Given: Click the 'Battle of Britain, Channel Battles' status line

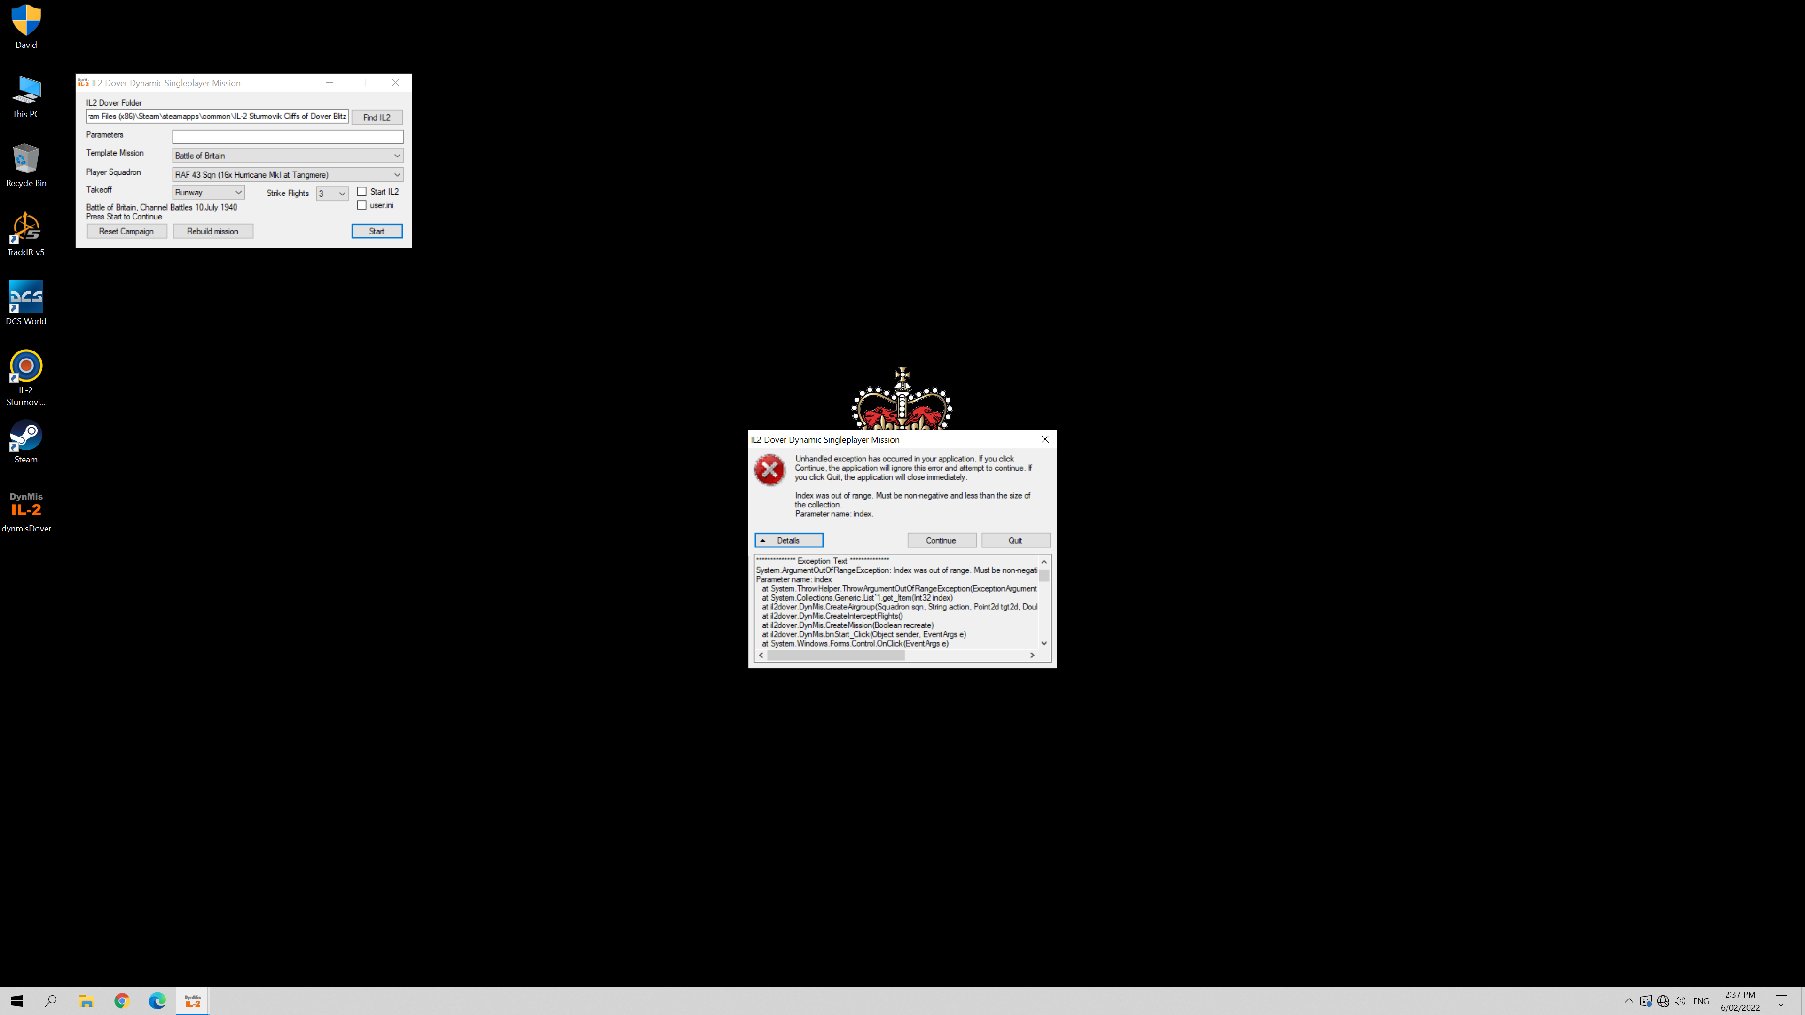Looking at the screenshot, I should [x=162, y=207].
